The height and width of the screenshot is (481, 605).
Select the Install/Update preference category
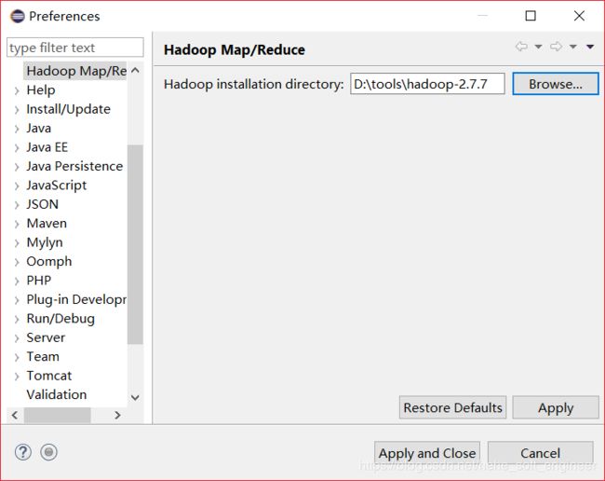(x=68, y=109)
